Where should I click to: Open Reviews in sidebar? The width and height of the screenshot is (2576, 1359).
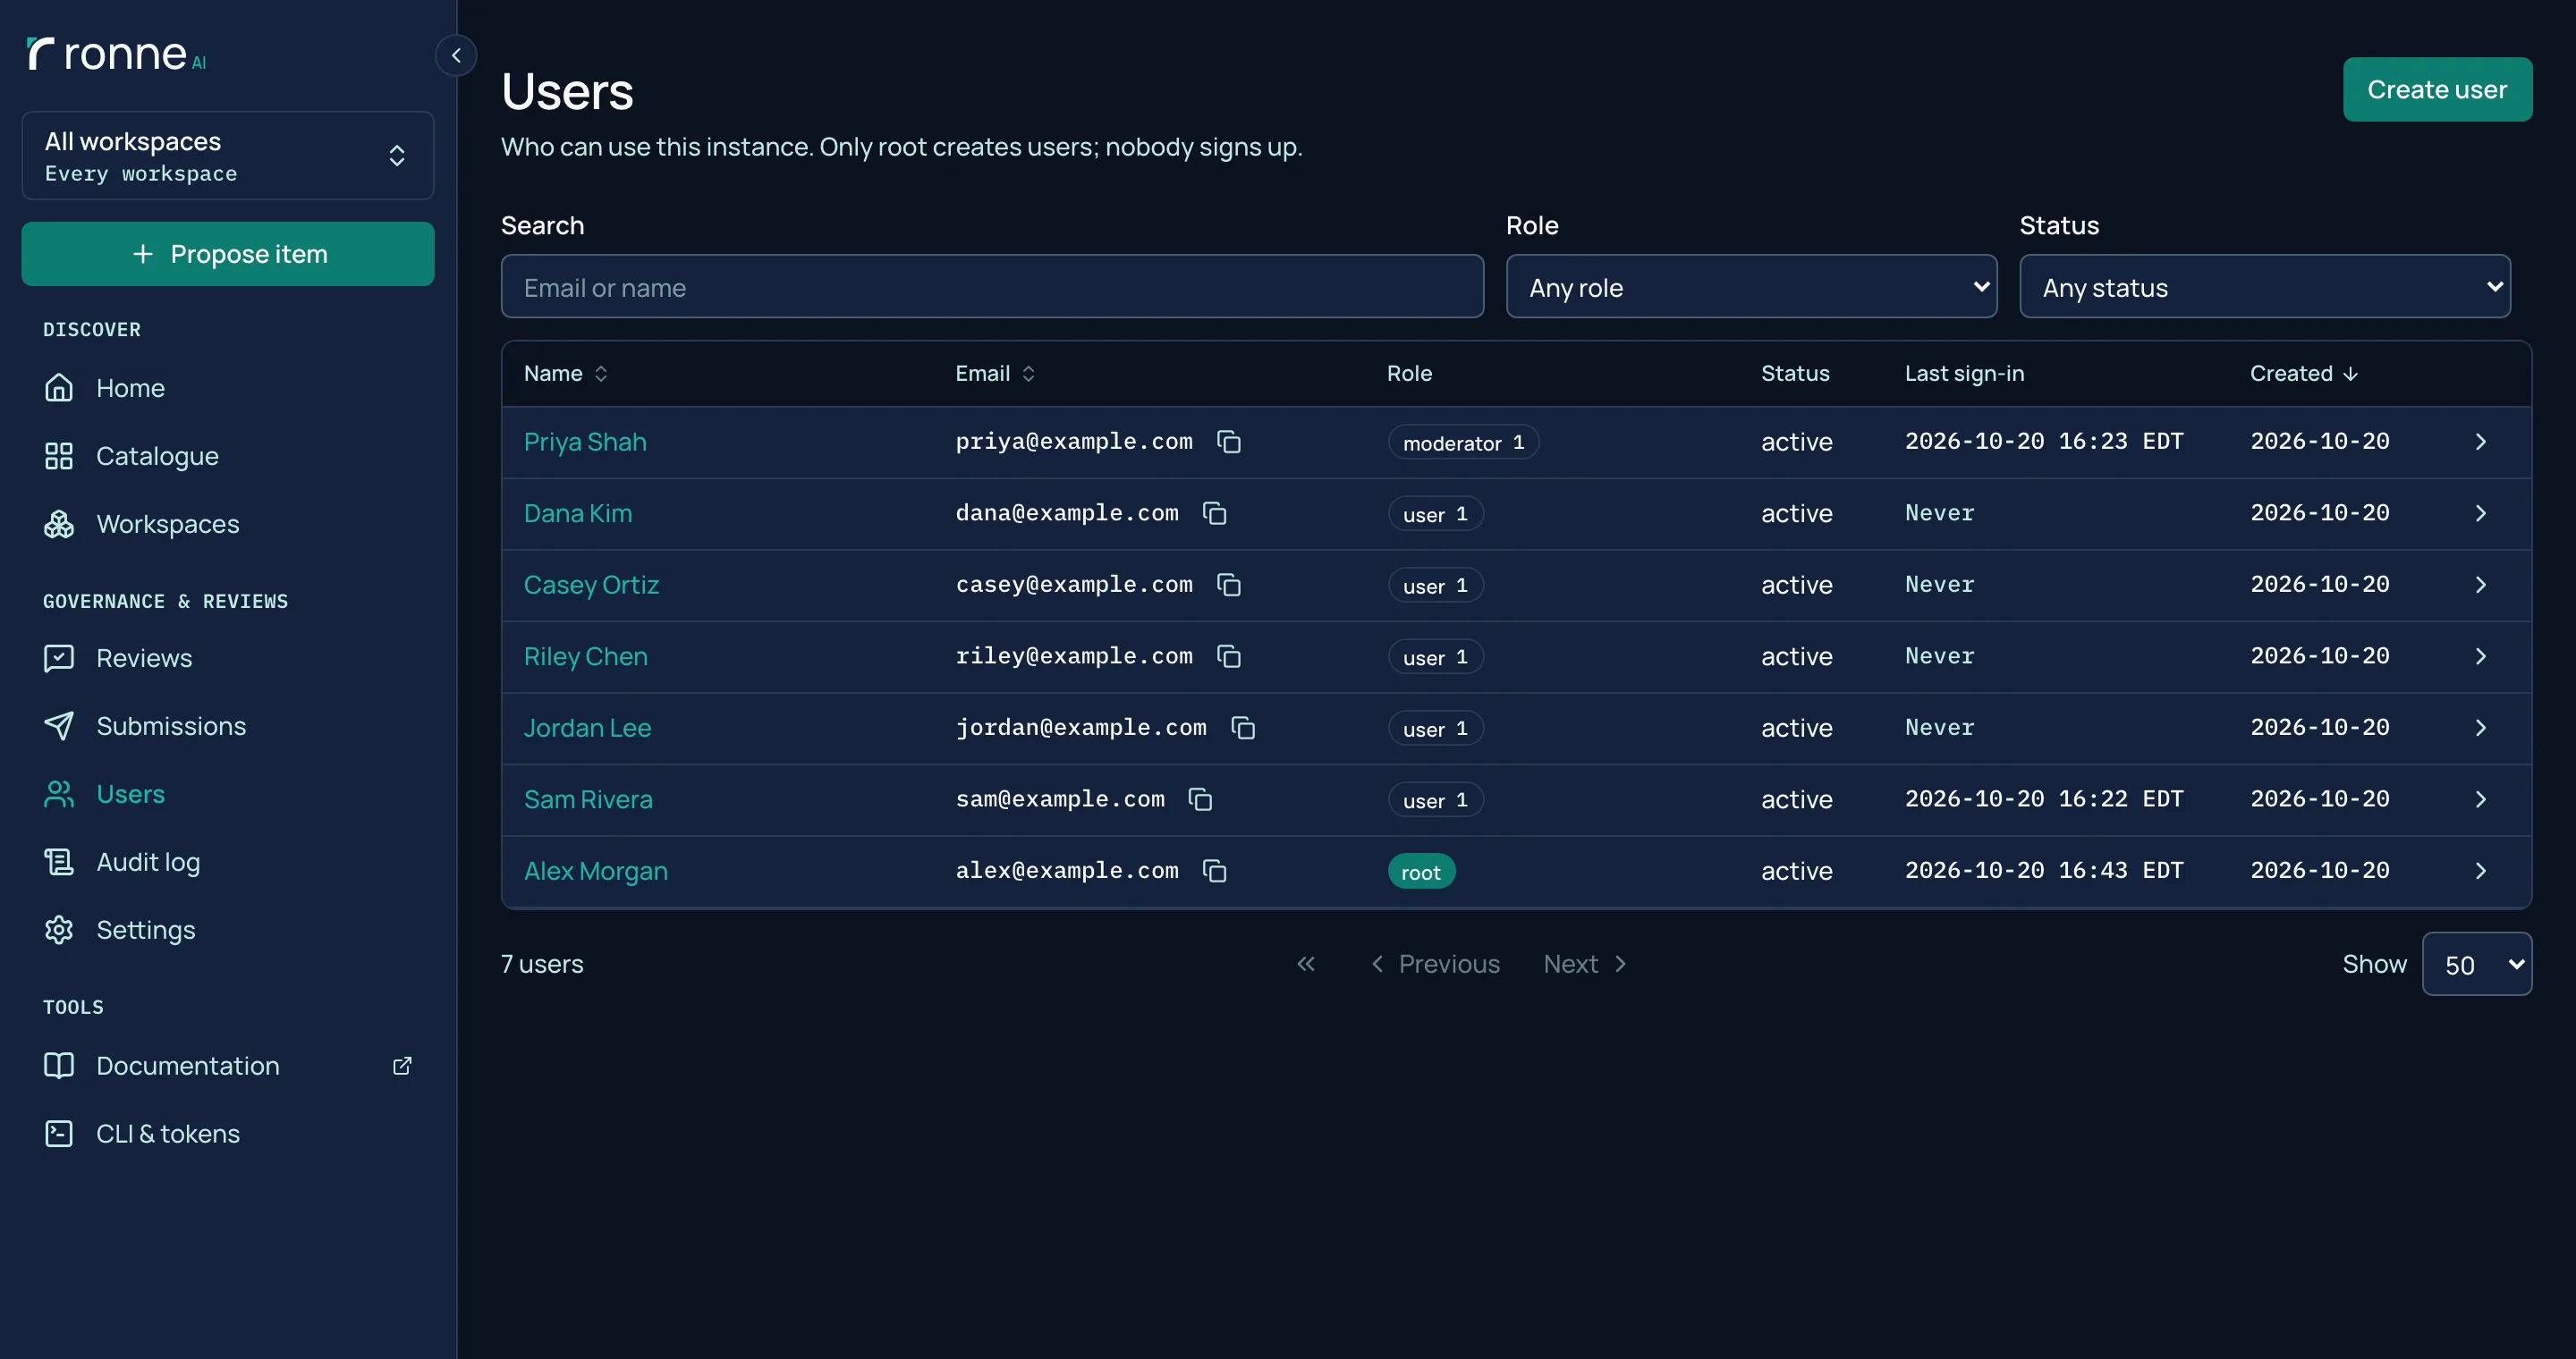(228, 657)
